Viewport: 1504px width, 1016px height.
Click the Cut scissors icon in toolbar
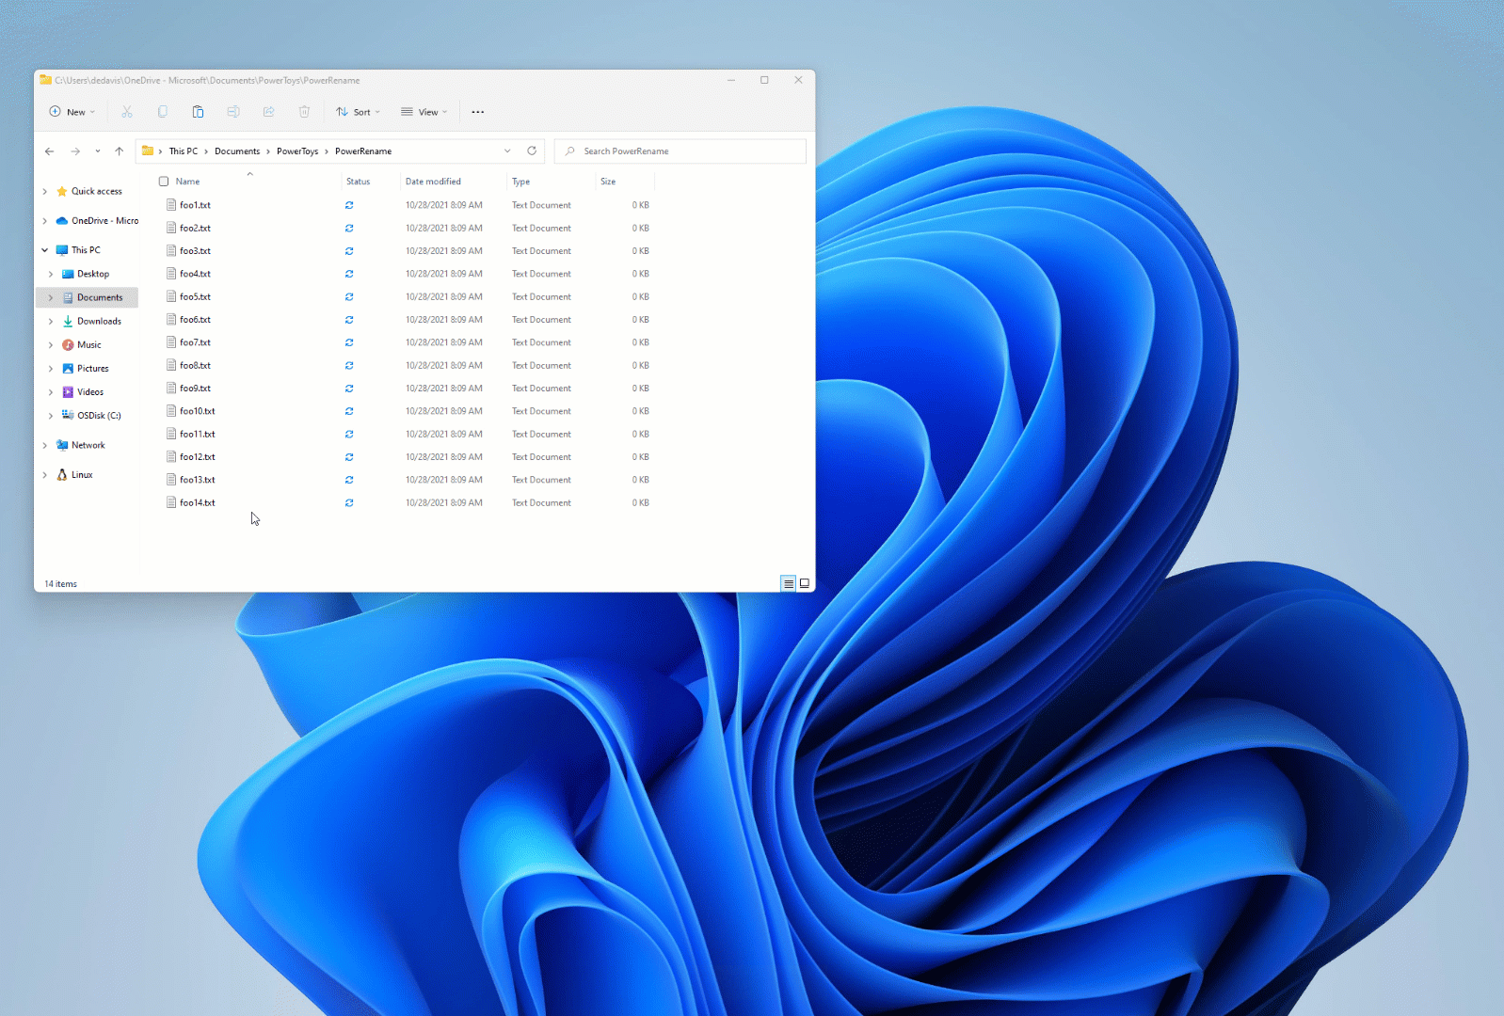[x=127, y=112]
